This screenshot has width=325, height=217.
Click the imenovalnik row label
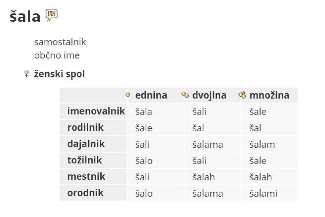96,111
